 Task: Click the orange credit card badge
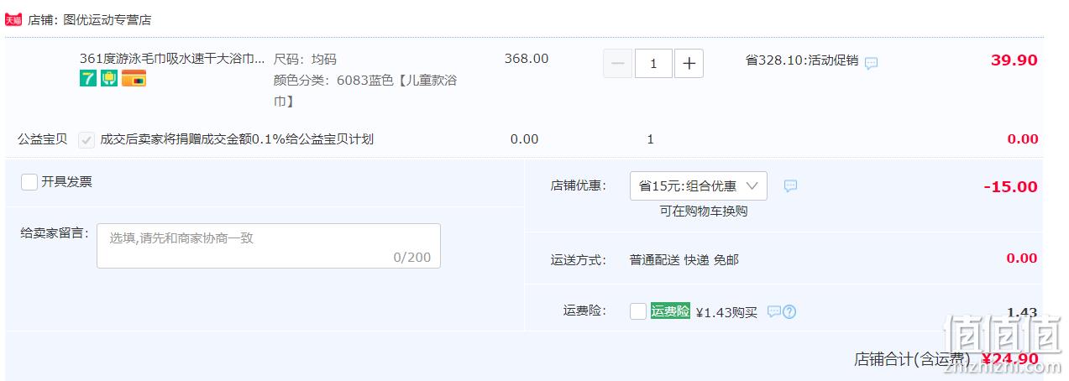pyautogui.click(x=134, y=79)
